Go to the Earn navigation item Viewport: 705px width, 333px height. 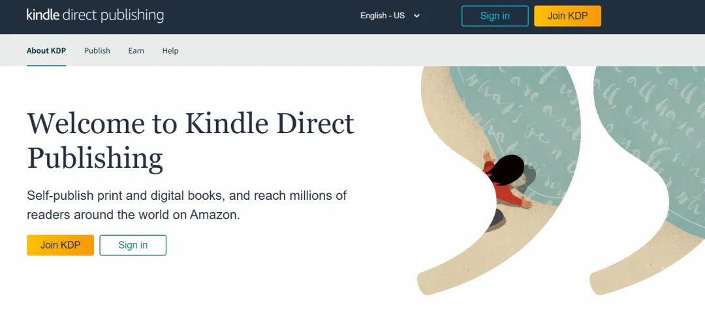coord(136,50)
